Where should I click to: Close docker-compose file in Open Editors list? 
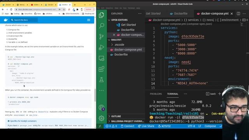coord(114,35)
